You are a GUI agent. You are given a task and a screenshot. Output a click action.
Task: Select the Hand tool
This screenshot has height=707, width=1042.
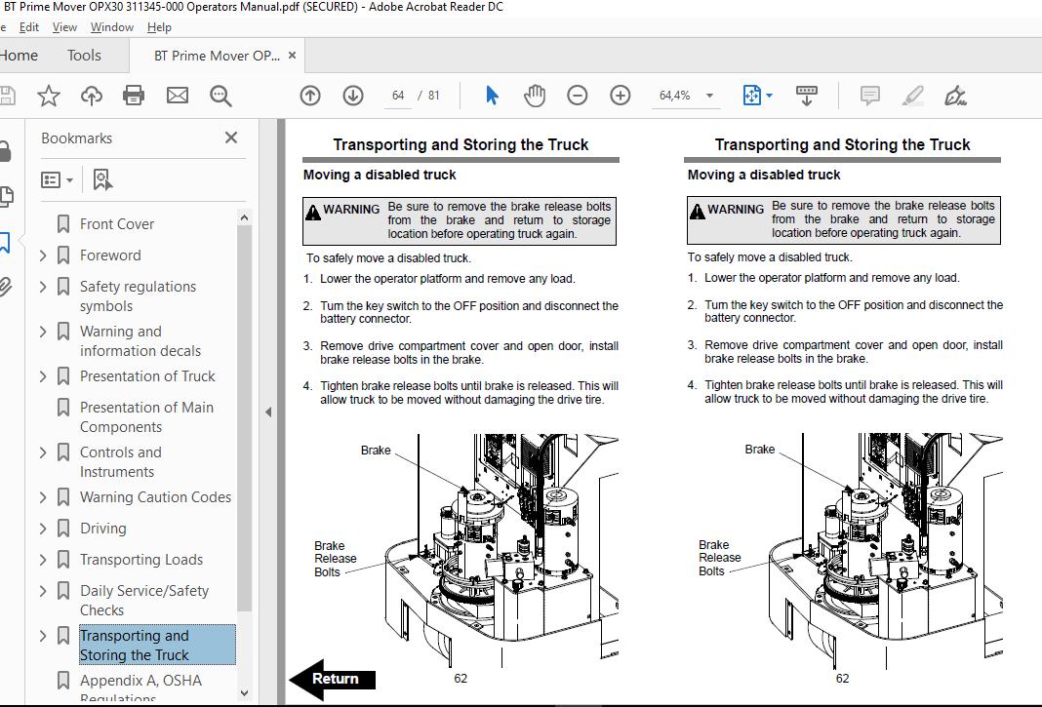[535, 95]
